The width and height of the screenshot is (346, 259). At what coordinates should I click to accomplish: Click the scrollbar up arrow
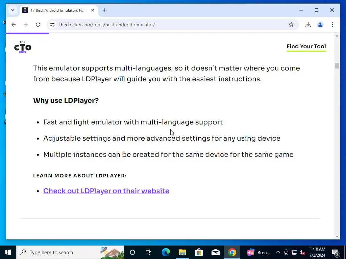tap(337, 36)
